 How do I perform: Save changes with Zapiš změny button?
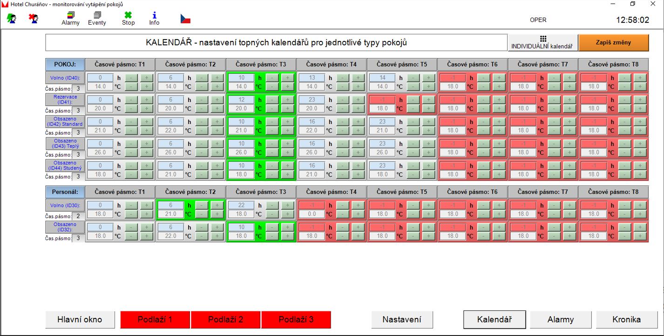coord(613,43)
